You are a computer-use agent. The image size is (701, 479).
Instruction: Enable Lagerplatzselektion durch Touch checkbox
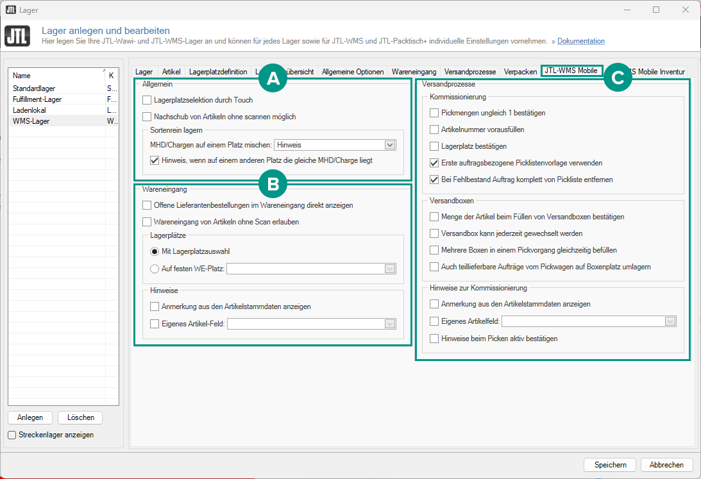[147, 100]
